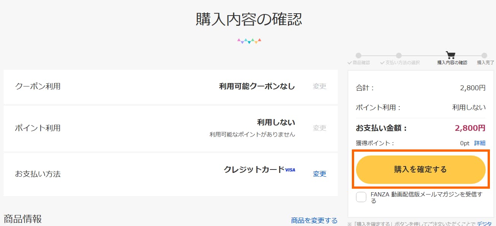Click 変更 next to ポイント利用
Viewport: 496px width, 226px height.
coord(320,128)
